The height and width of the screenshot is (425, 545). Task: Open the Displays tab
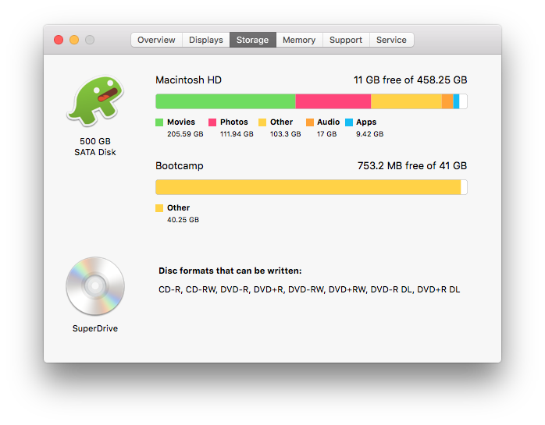(x=205, y=40)
